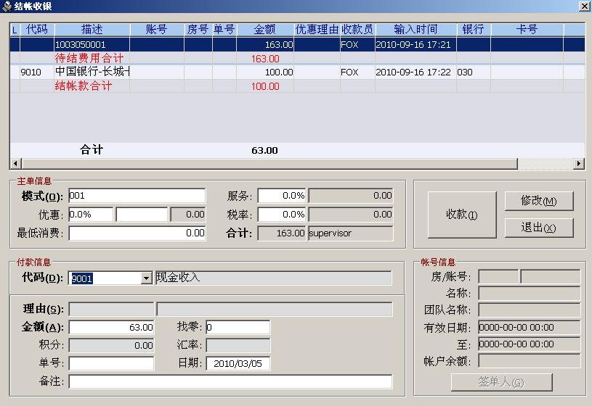The height and width of the screenshot is (406, 592).
Task: Click the left arrow of horizontal scrollbar
Action: 15,164
